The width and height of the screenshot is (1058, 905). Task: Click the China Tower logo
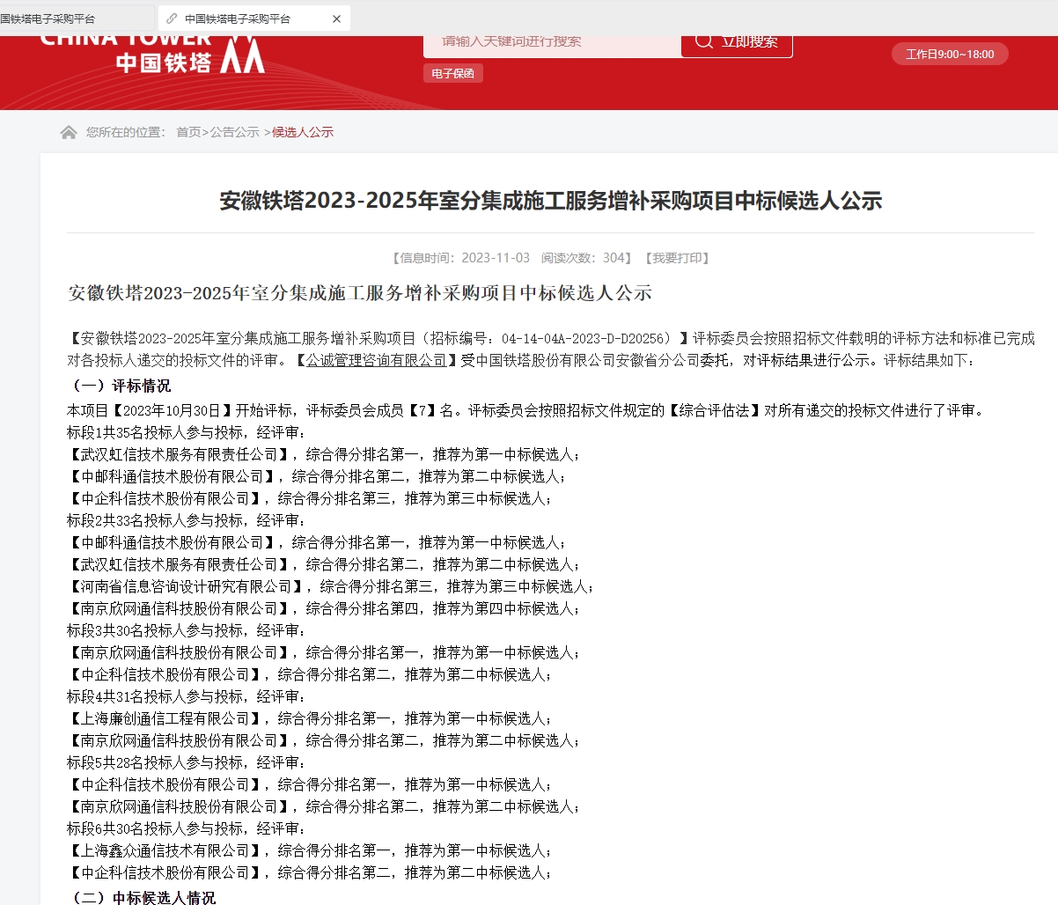point(151,55)
